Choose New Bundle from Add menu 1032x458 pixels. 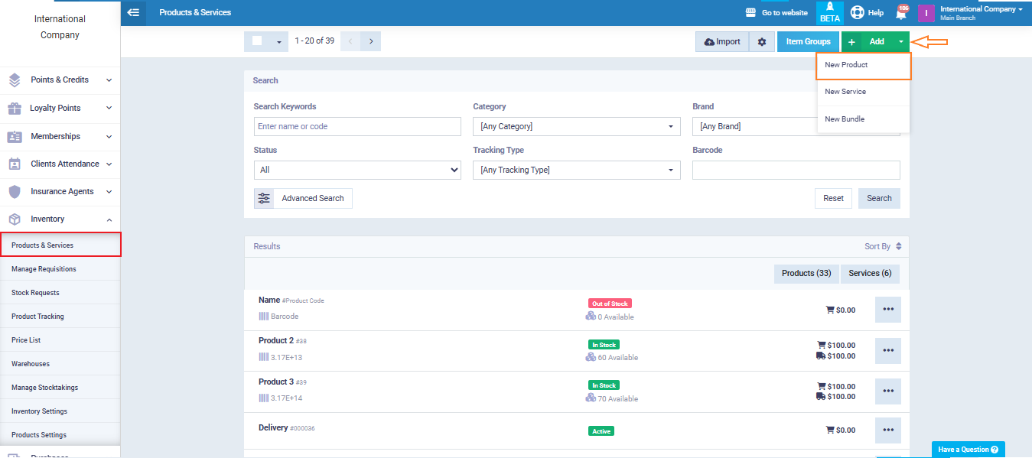(844, 119)
